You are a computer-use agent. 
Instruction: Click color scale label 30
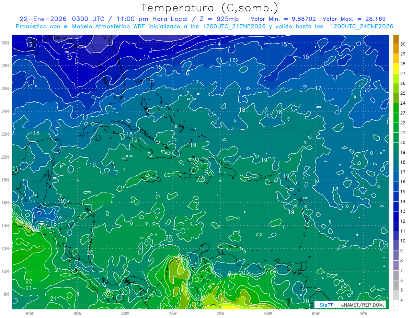(x=403, y=44)
